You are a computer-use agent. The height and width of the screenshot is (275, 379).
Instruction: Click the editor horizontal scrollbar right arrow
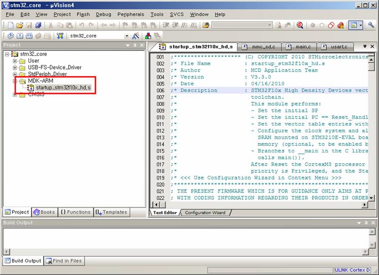365,205
